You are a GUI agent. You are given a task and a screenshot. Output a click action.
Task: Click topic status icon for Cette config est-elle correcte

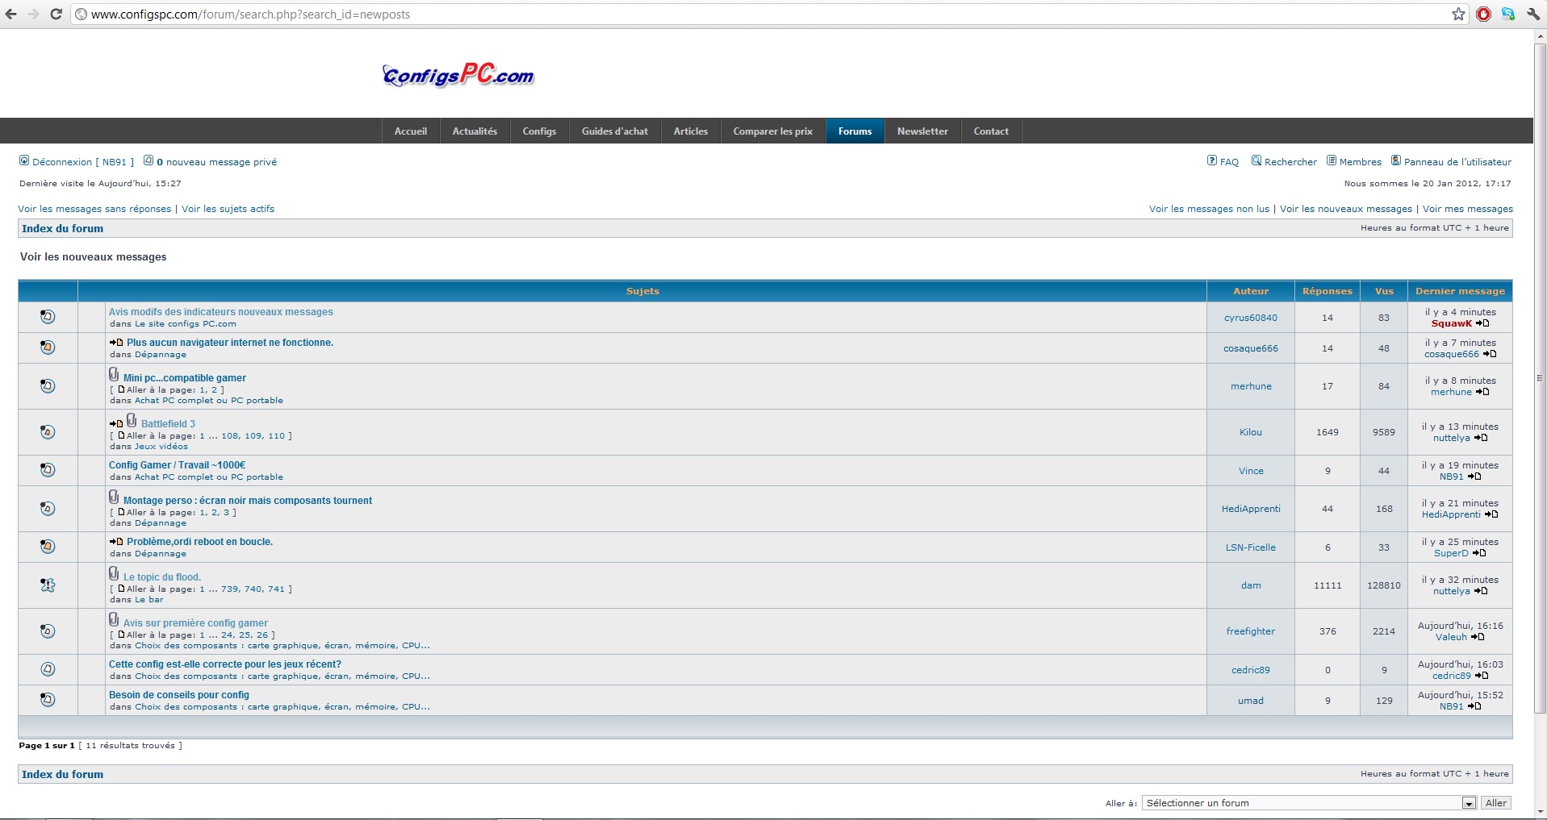pos(48,669)
